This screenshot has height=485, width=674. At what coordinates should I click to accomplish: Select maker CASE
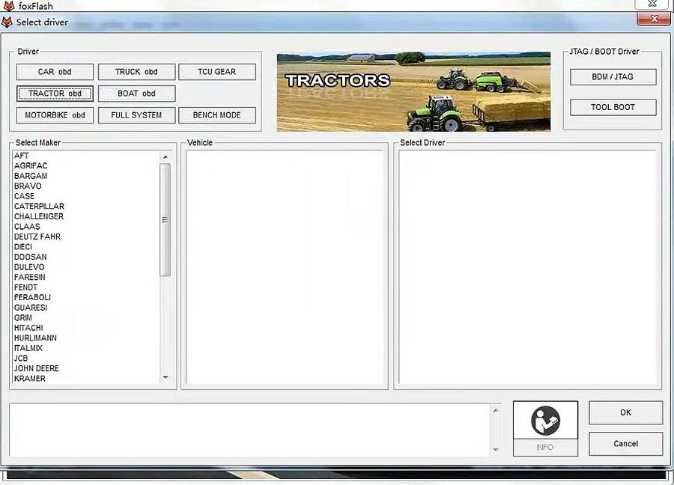24,196
